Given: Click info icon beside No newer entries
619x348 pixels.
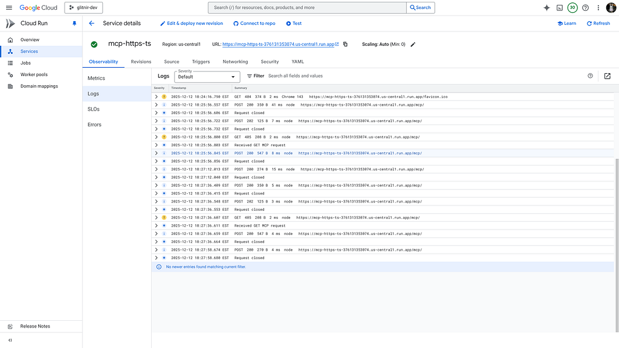Looking at the screenshot, I should click(159, 266).
